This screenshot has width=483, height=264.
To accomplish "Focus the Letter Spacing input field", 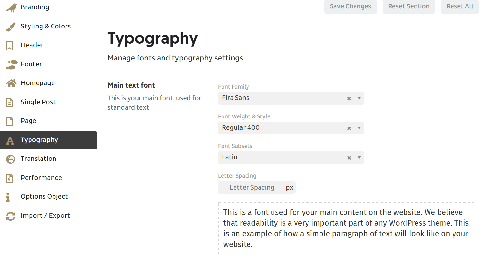I will (252, 188).
